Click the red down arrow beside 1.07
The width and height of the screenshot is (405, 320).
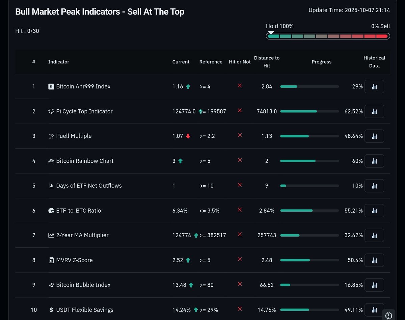(x=188, y=136)
